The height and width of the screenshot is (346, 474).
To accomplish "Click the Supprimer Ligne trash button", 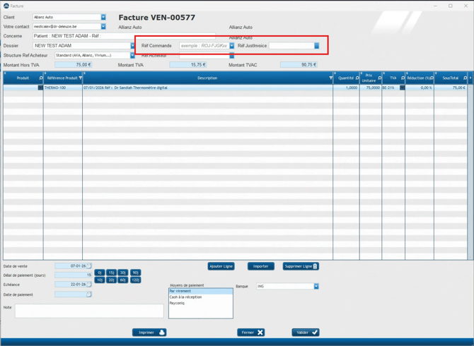I will pyautogui.click(x=301, y=266).
